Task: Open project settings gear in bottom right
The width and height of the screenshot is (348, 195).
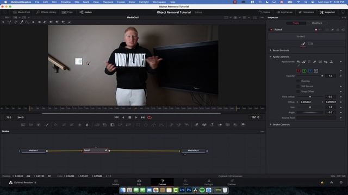Action: click(341, 183)
